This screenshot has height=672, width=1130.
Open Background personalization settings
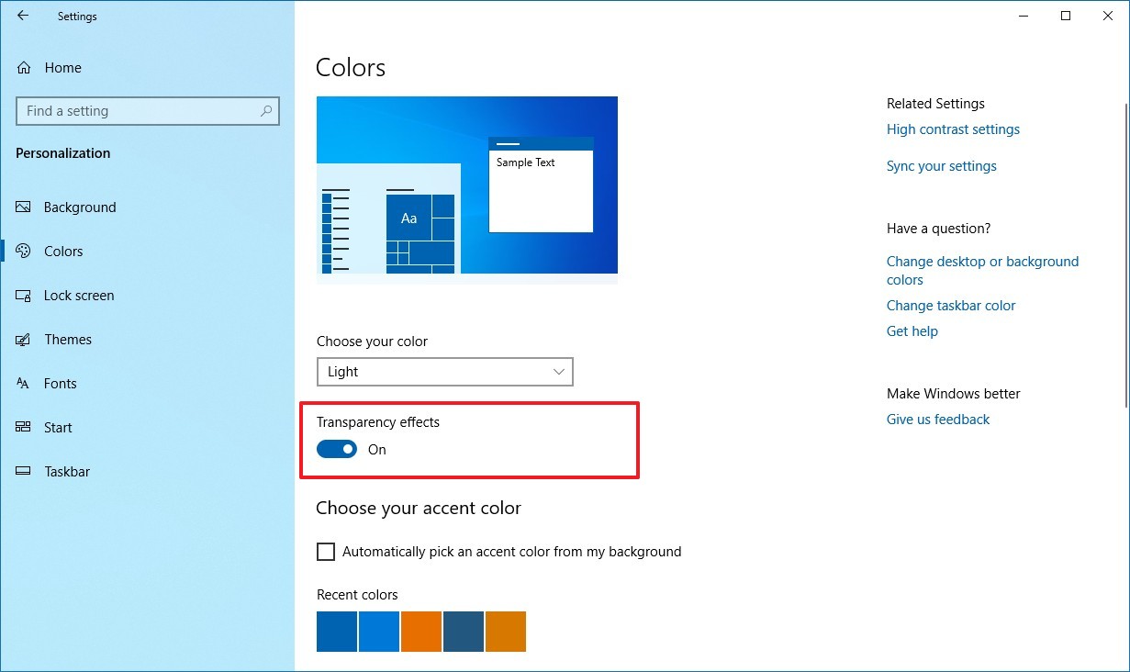point(81,207)
